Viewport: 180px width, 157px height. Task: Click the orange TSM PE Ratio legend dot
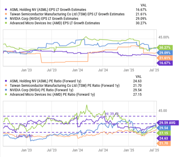(x=6, y=86)
